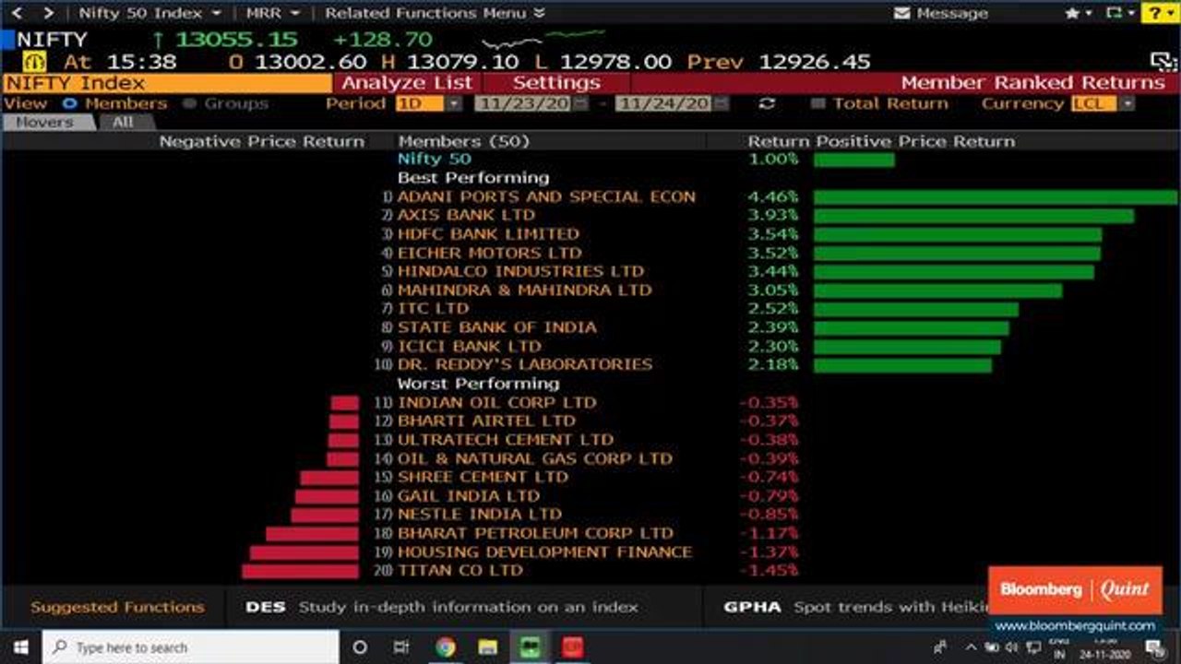Switch to the green Bloomberg taskbar app
The width and height of the screenshot is (1181, 664).
[530, 647]
